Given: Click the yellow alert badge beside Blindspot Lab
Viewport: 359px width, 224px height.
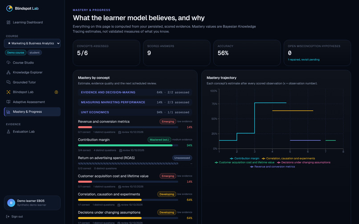Looking at the screenshot, I should (x=56, y=92).
